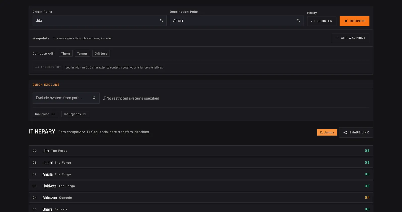Click the 0.8 security value for Hykkota
The width and height of the screenshot is (402, 212).
click(367, 186)
